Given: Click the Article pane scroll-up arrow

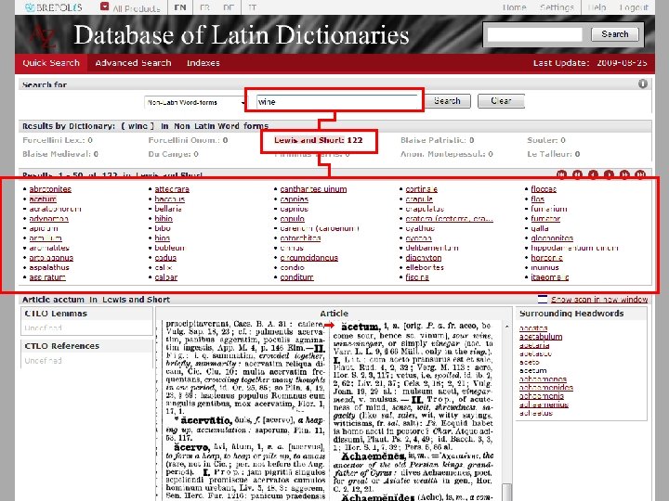Looking at the screenshot, I should 506,327.
